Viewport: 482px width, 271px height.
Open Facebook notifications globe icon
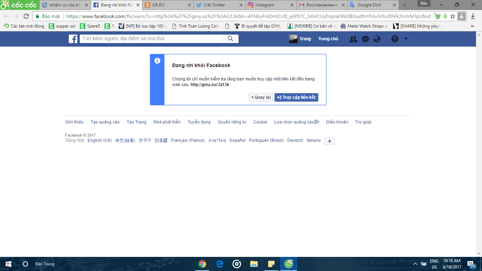pos(377,39)
